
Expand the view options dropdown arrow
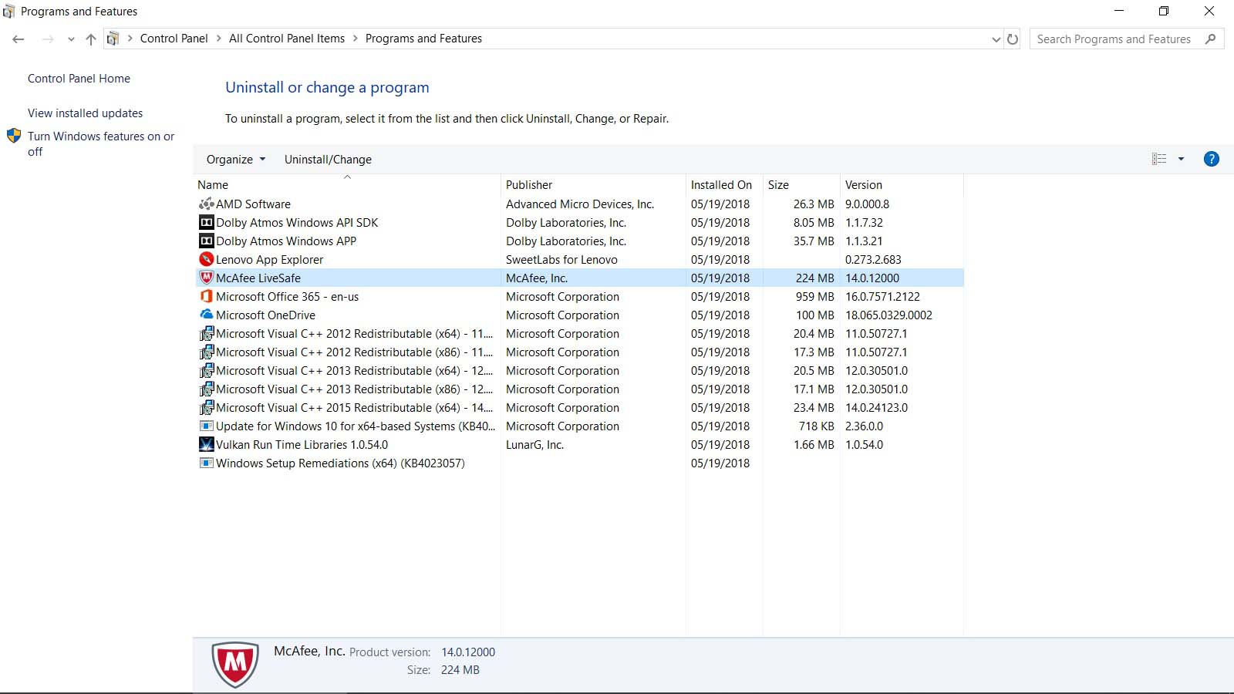point(1181,159)
